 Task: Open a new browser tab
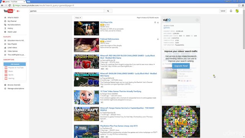pyautogui.click(x=28, y=2)
